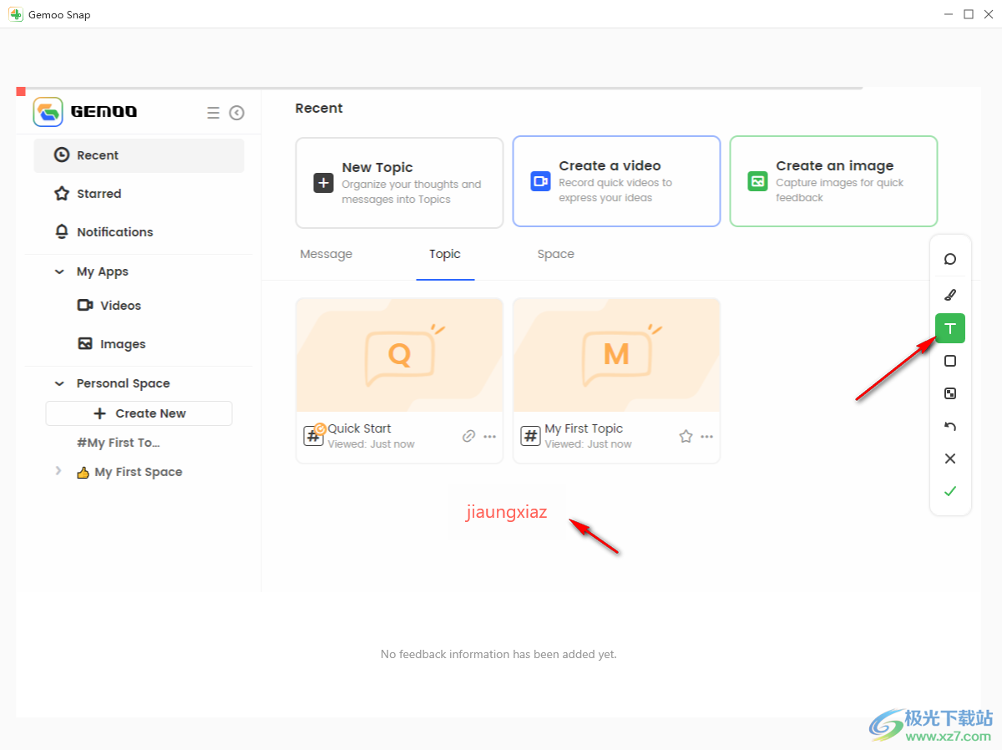The width and height of the screenshot is (1002, 750).
Task: Click the Create New button
Action: coord(139,413)
